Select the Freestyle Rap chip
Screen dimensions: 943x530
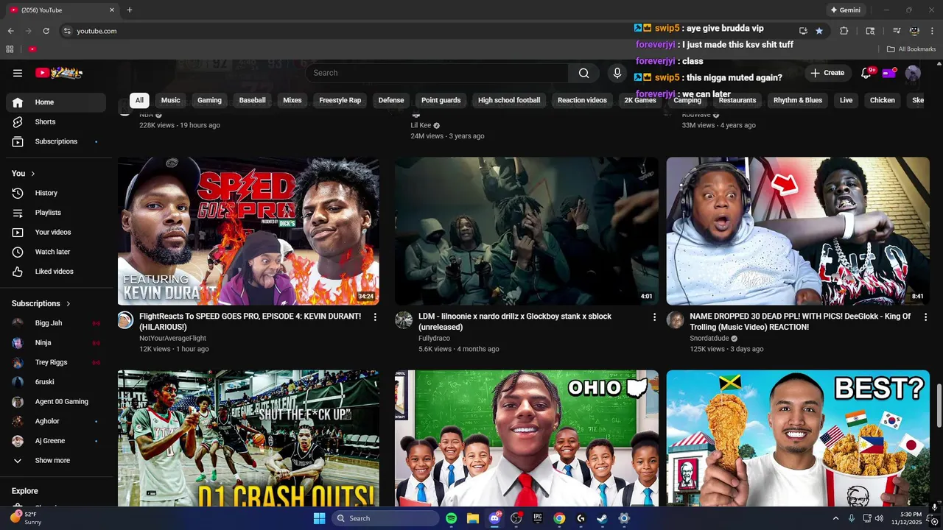tap(340, 100)
